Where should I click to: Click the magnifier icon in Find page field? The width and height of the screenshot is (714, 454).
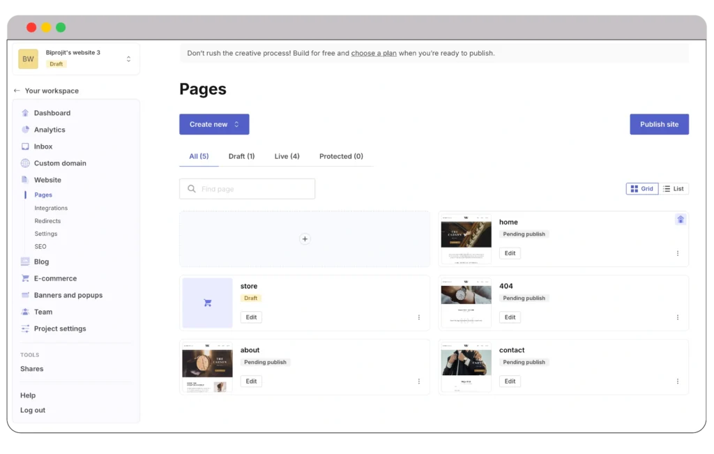[191, 188]
